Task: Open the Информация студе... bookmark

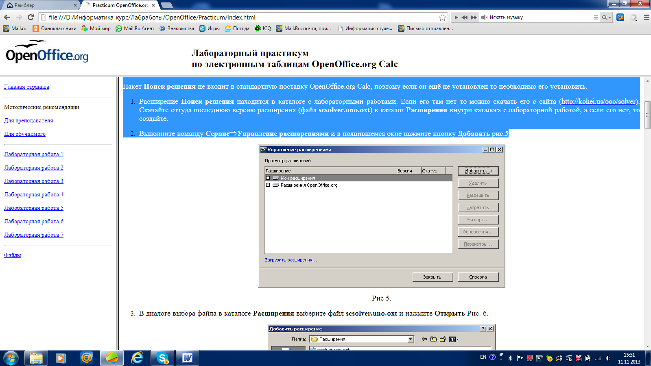Action: tap(365, 28)
